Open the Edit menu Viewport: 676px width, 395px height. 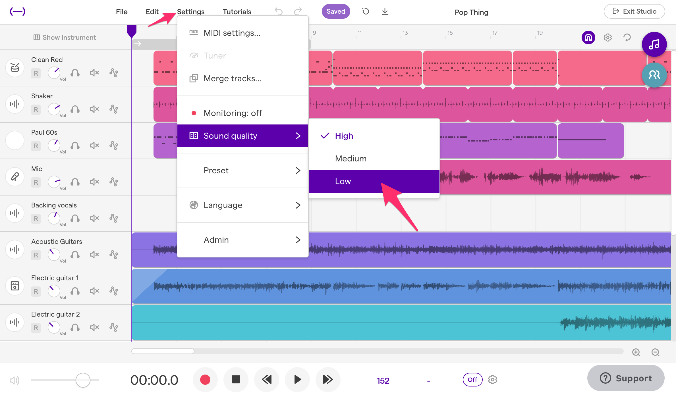point(152,12)
